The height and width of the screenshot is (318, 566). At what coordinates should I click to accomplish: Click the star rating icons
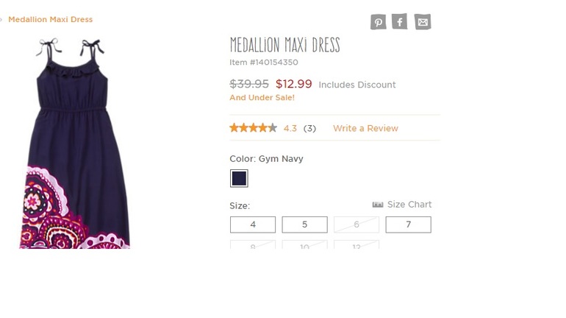(253, 128)
